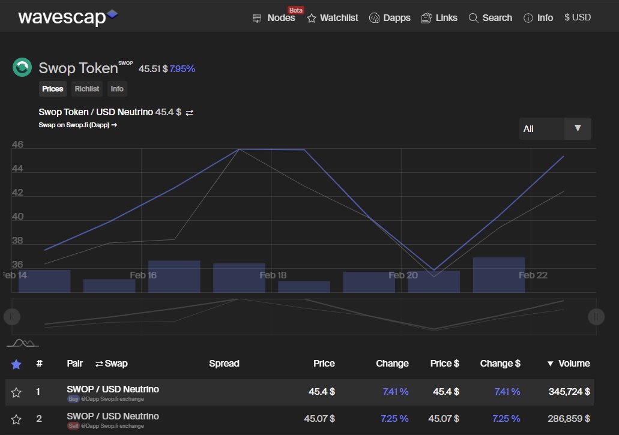The width and height of the screenshot is (619, 435).
Task: Click the wavescap logo
Action: point(67,17)
